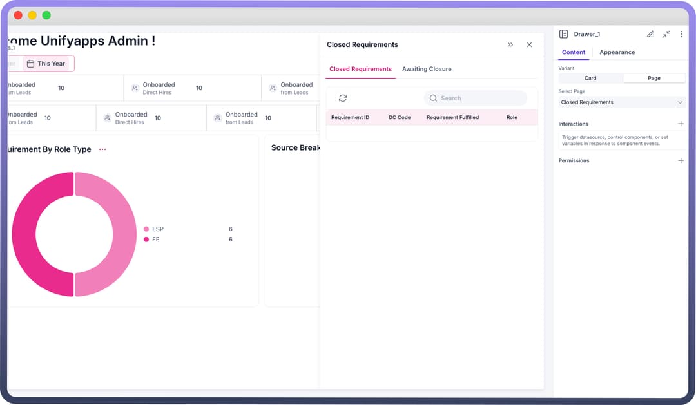Click the Requirement ID column header
The height and width of the screenshot is (405, 696).
pyautogui.click(x=350, y=118)
